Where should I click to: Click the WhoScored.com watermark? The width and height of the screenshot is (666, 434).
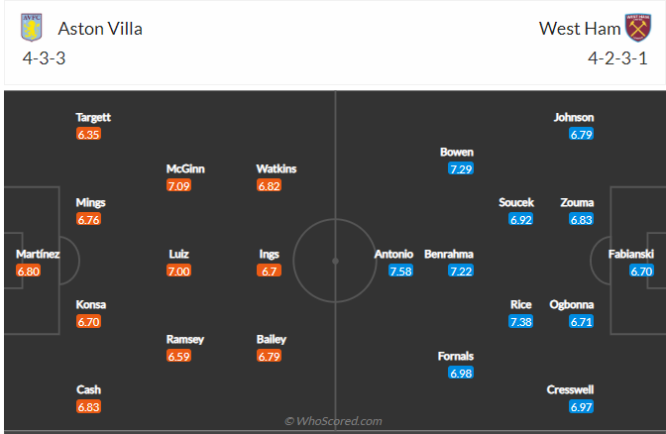(333, 421)
